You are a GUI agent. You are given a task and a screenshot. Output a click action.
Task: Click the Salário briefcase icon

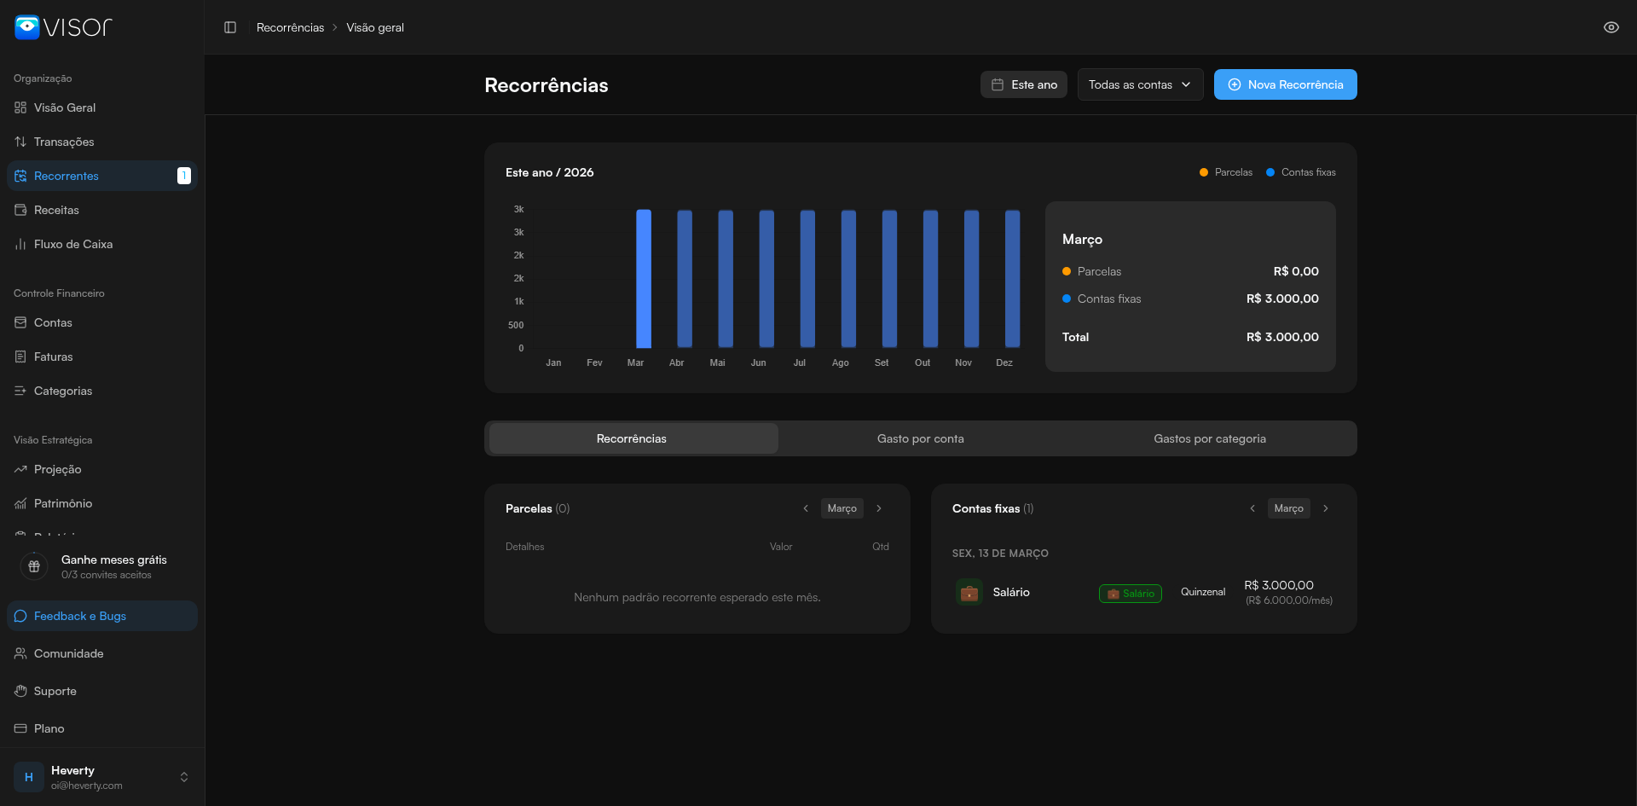[x=969, y=593]
